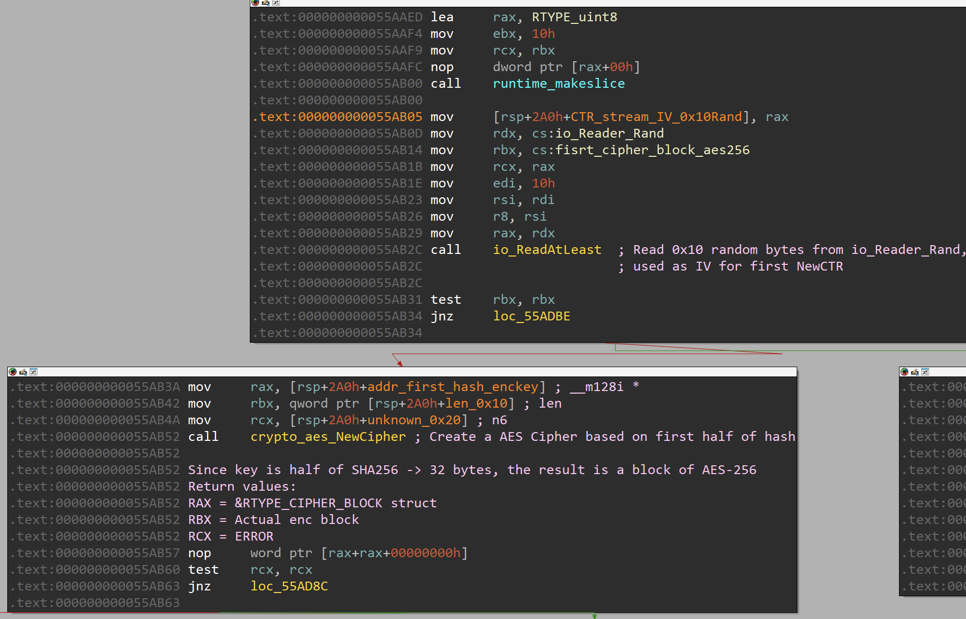Open graph-window icon on the runtime_makeslice block
This screenshot has width=966, height=619.
pos(276,3)
